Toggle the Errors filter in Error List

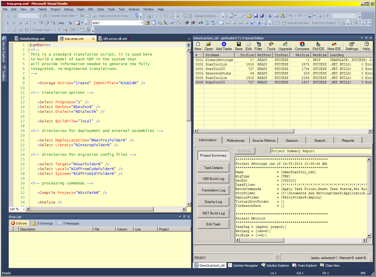click(19, 223)
